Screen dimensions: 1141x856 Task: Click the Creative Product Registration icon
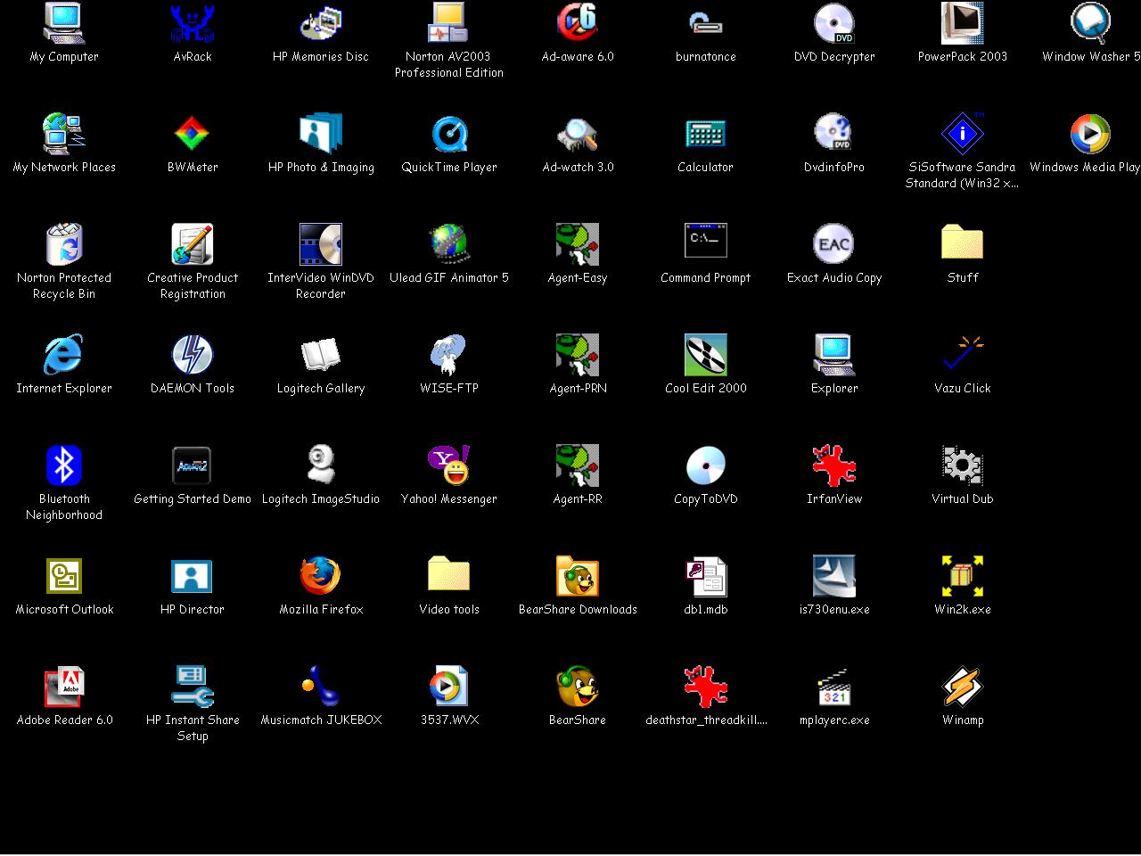click(x=193, y=244)
